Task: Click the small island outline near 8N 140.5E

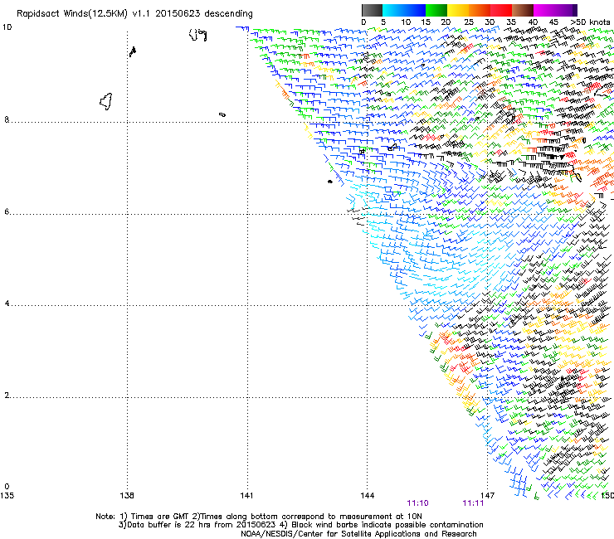Action: [x=222, y=114]
